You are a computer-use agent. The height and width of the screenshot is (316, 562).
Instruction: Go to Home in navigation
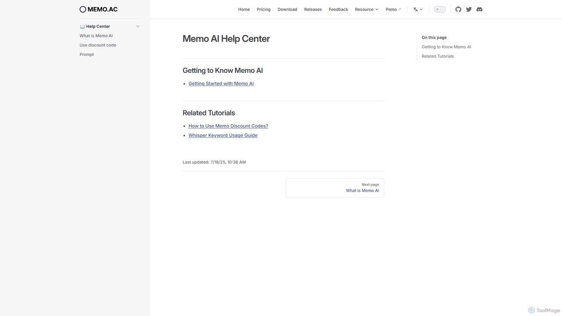point(244,9)
